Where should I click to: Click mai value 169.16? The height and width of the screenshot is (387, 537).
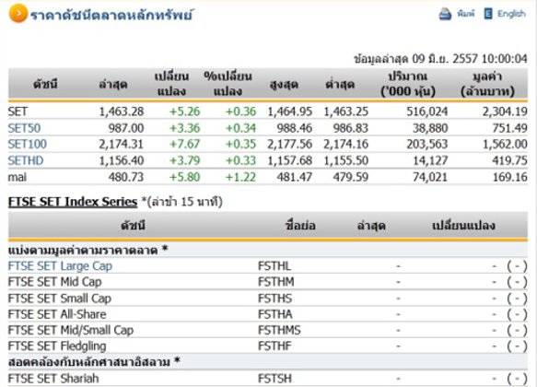tap(510, 177)
